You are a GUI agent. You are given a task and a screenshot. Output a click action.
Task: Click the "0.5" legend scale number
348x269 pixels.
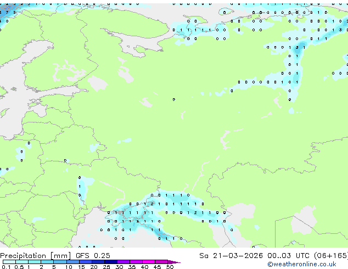tap(19, 267)
